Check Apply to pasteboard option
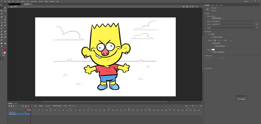The height and width of the screenshot is (124, 261). [x=212, y=52]
